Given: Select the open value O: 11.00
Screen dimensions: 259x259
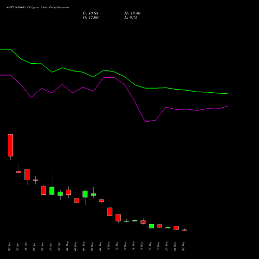Looking at the screenshot, I should (x=91, y=18).
